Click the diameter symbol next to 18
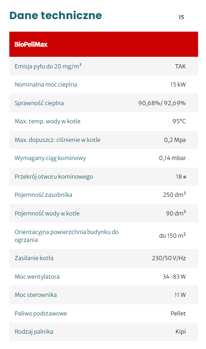 click(x=185, y=177)
